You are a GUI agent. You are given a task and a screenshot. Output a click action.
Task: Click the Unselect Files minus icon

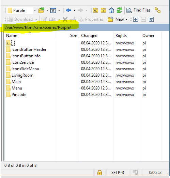tap(143, 19)
